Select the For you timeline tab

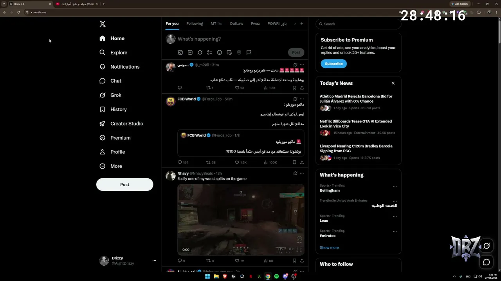pos(172,24)
